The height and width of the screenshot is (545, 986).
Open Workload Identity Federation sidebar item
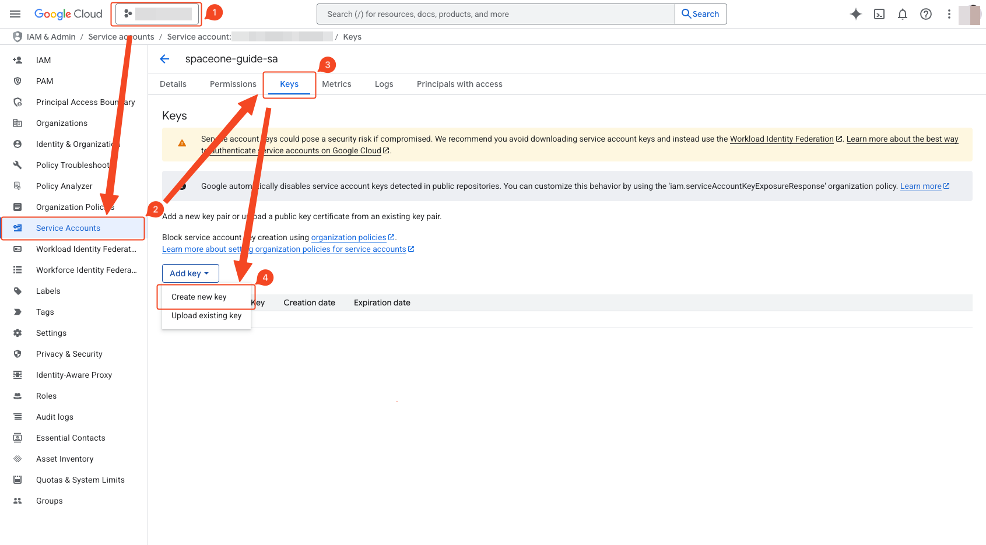pos(74,249)
